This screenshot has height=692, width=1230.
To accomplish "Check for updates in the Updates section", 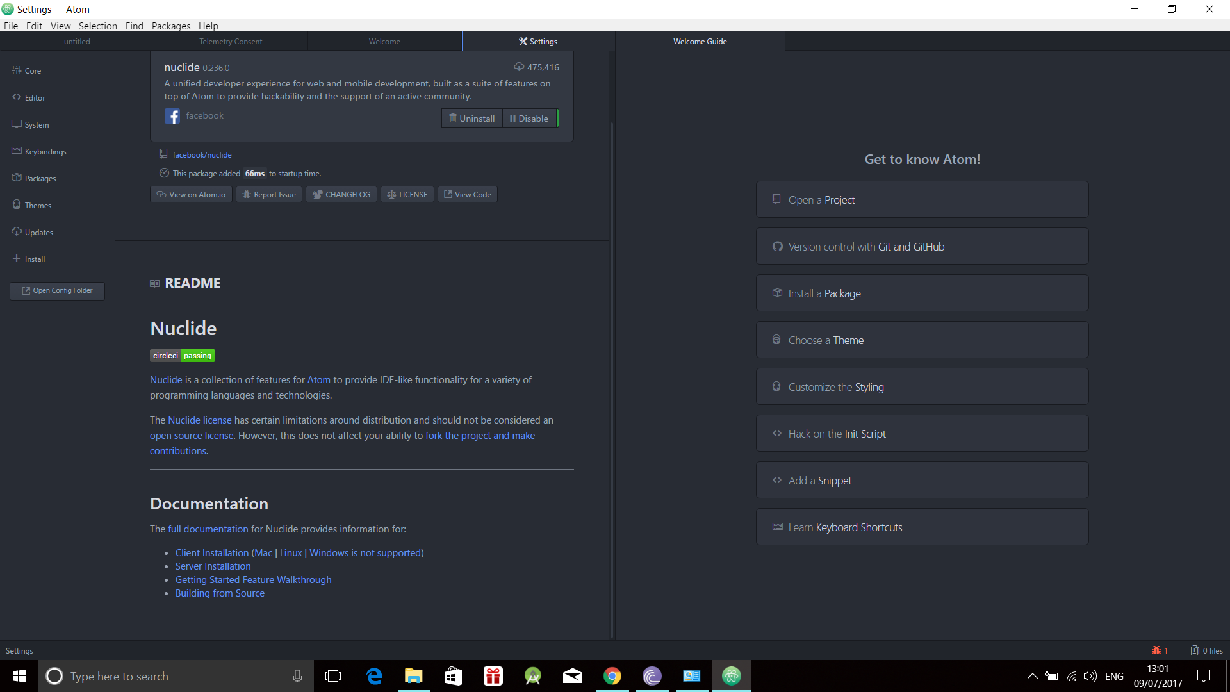I will pyautogui.click(x=38, y=231).
